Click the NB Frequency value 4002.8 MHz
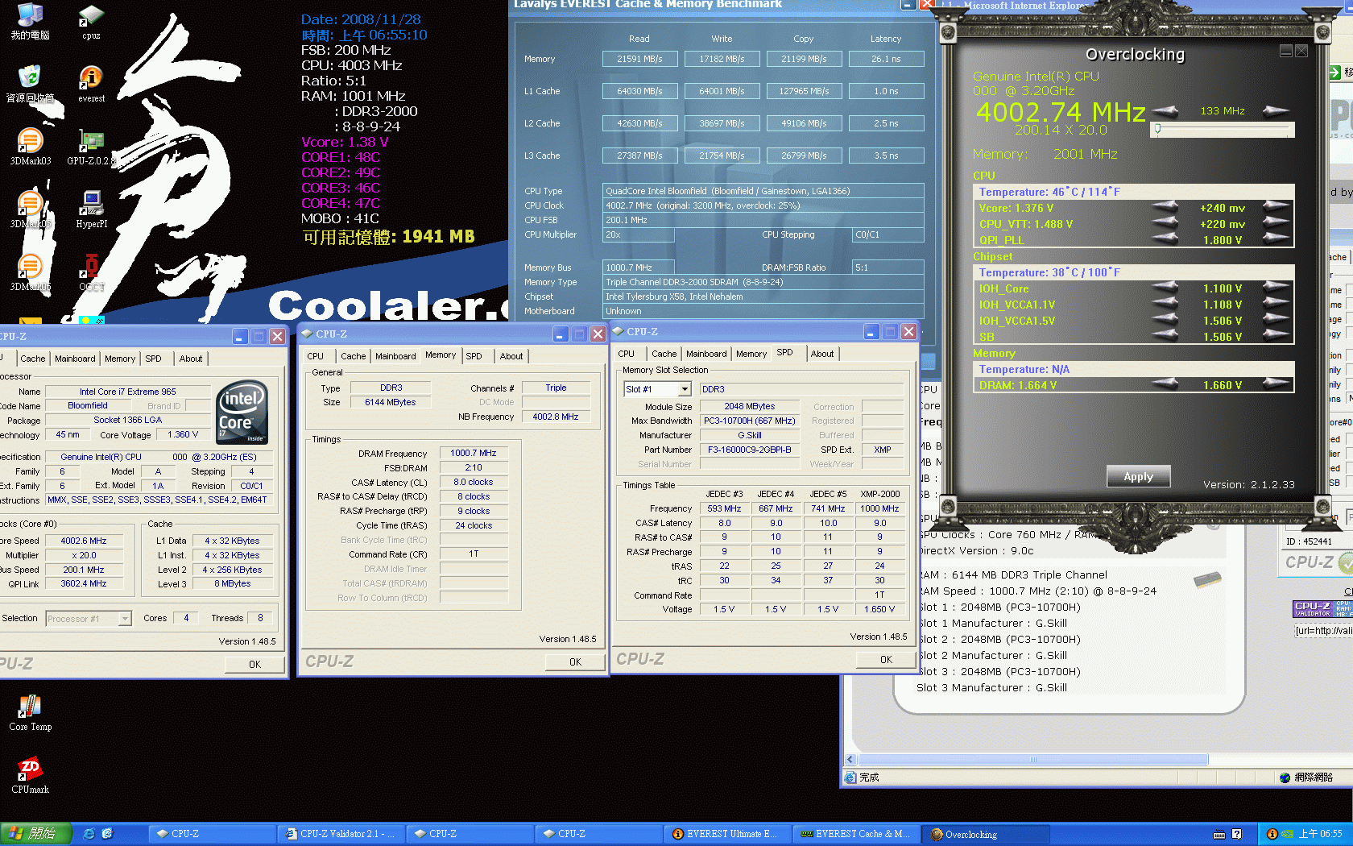 pyautogui.click(x=556, y=417)
